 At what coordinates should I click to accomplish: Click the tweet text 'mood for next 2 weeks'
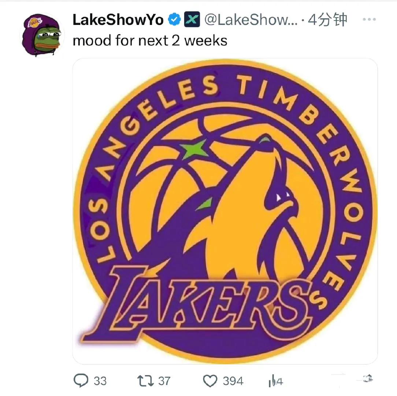(x=150, y=41)
